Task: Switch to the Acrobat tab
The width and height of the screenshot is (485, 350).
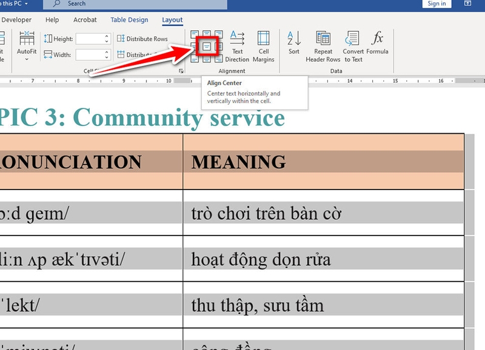Action: pyautogui.click(x=85, y=20)
